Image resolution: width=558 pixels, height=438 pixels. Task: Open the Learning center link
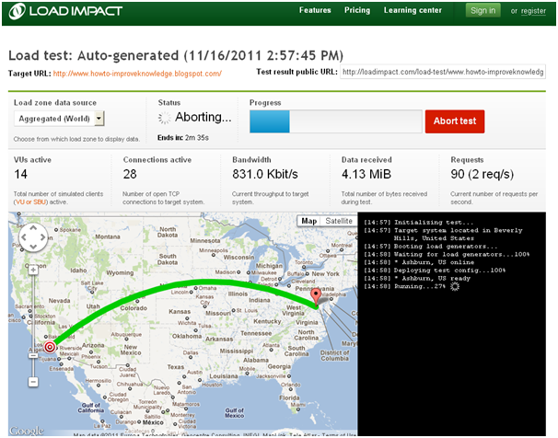coord(413,10)
